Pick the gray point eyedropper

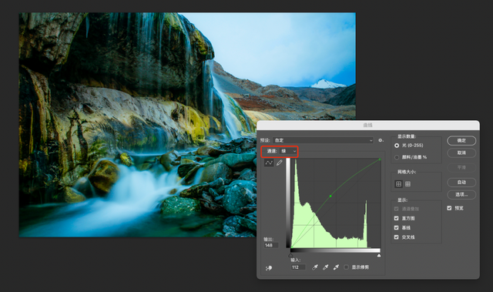pyautogui.click(x=325, y=267)
